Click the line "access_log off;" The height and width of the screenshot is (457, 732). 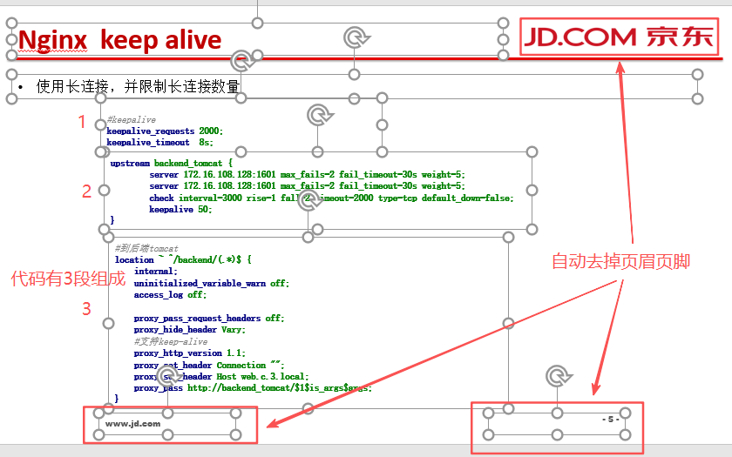pyautogui.click(x=170, y=295)
